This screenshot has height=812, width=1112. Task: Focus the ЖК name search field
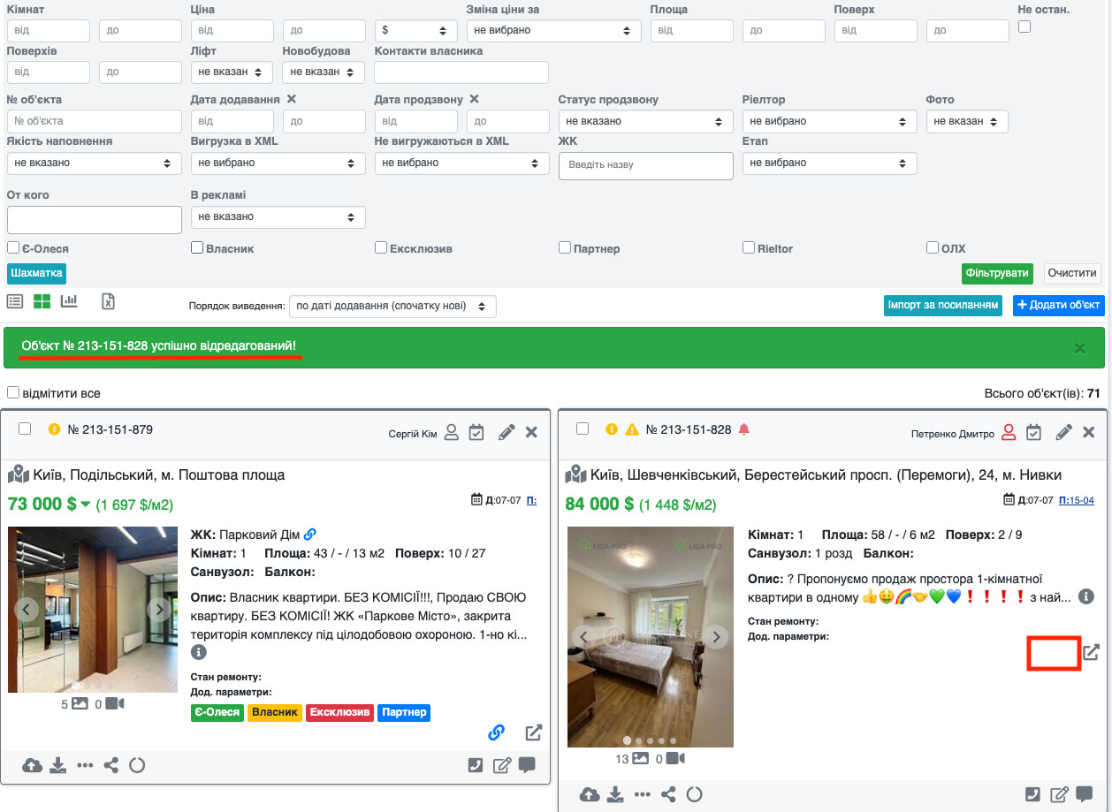click(646, 165)
